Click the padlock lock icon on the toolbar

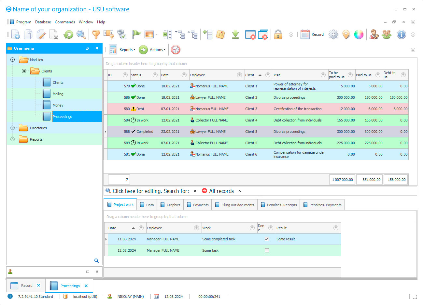pos(278,34)
